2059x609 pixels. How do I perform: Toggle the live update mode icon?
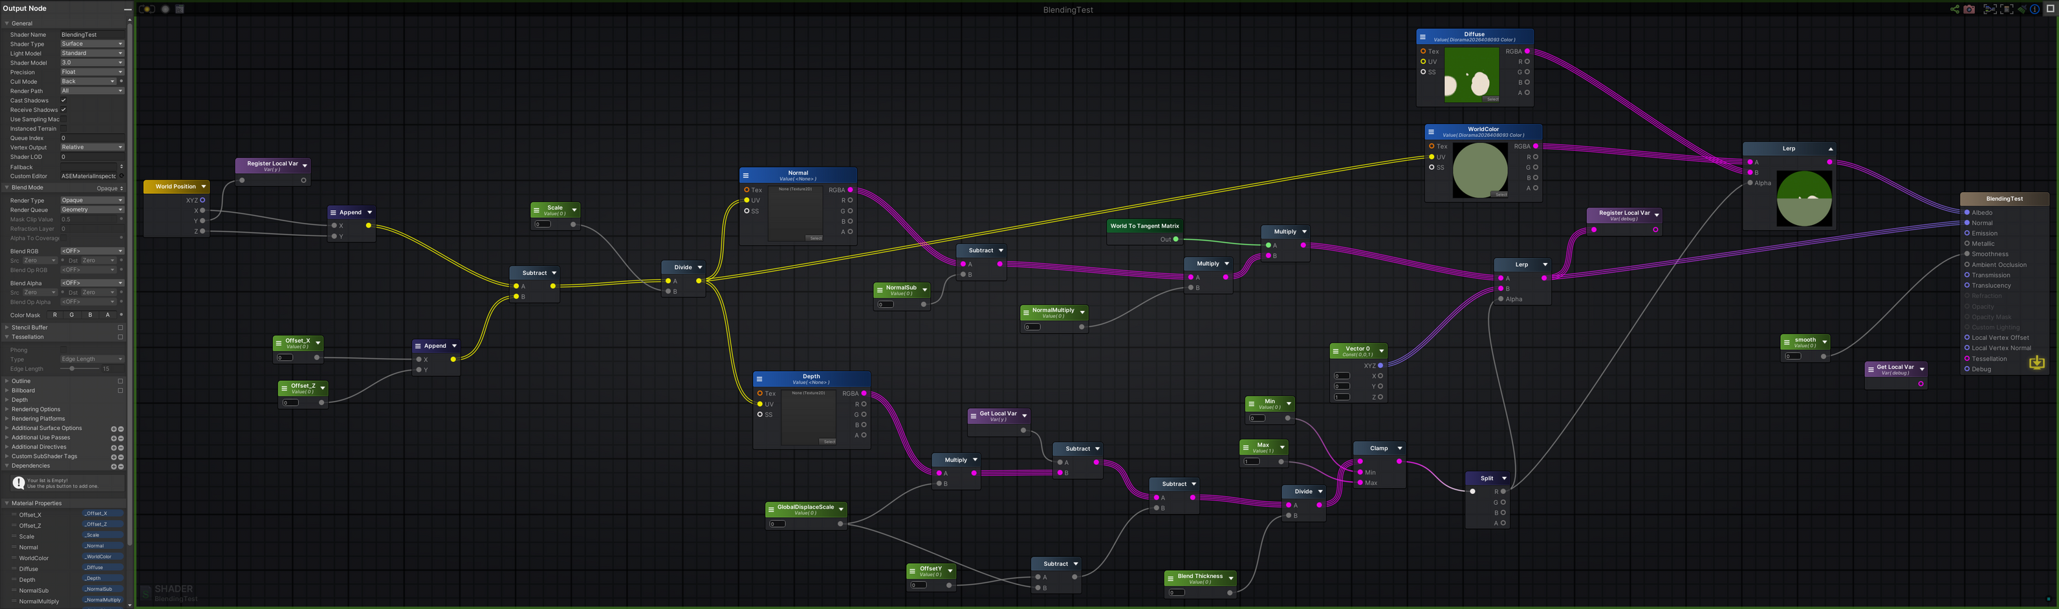[x=146, y=9]
